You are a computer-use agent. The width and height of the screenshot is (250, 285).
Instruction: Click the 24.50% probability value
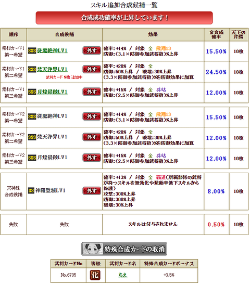click(216, 72)
